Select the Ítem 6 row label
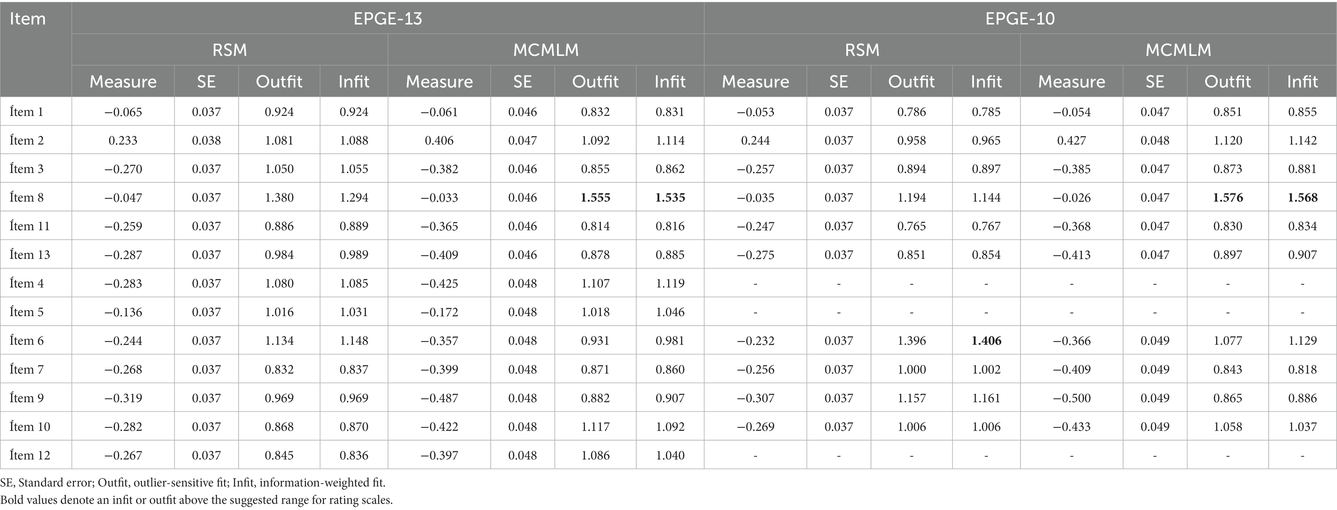The height and width of the screenshot is (510, 1337). point(26,341)
